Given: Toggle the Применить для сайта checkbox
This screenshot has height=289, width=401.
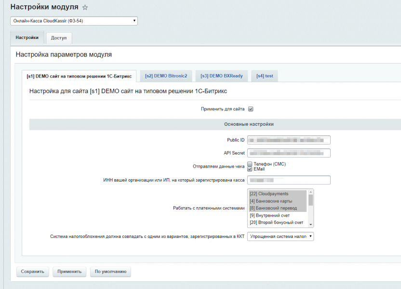Looking at the screenshot, I should 251,109.
